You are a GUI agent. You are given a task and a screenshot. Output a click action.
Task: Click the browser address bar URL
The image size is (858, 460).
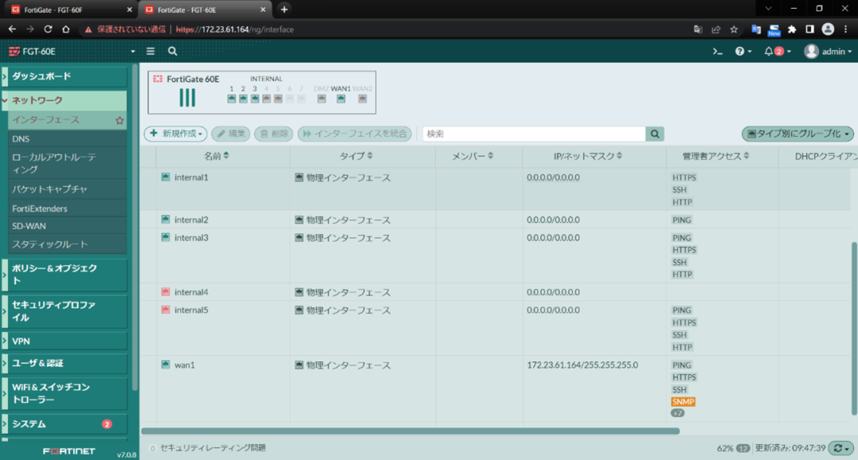(235, 29)
